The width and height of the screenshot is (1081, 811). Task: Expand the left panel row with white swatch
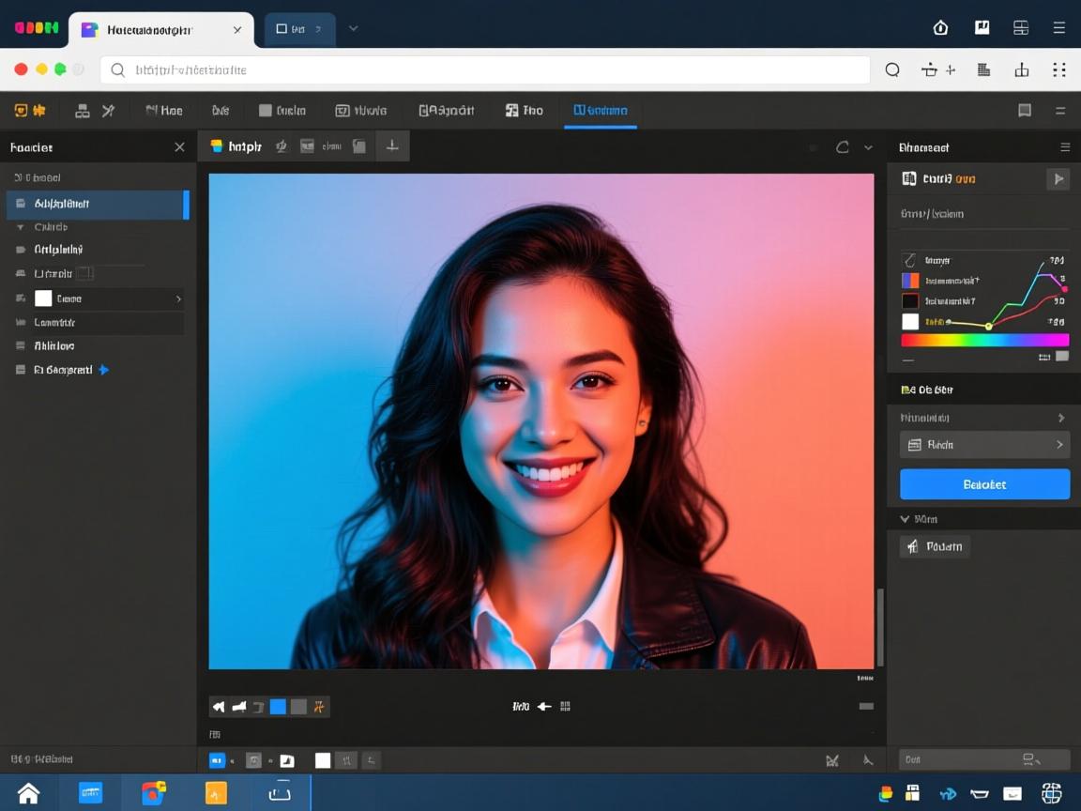pos(178,298)
